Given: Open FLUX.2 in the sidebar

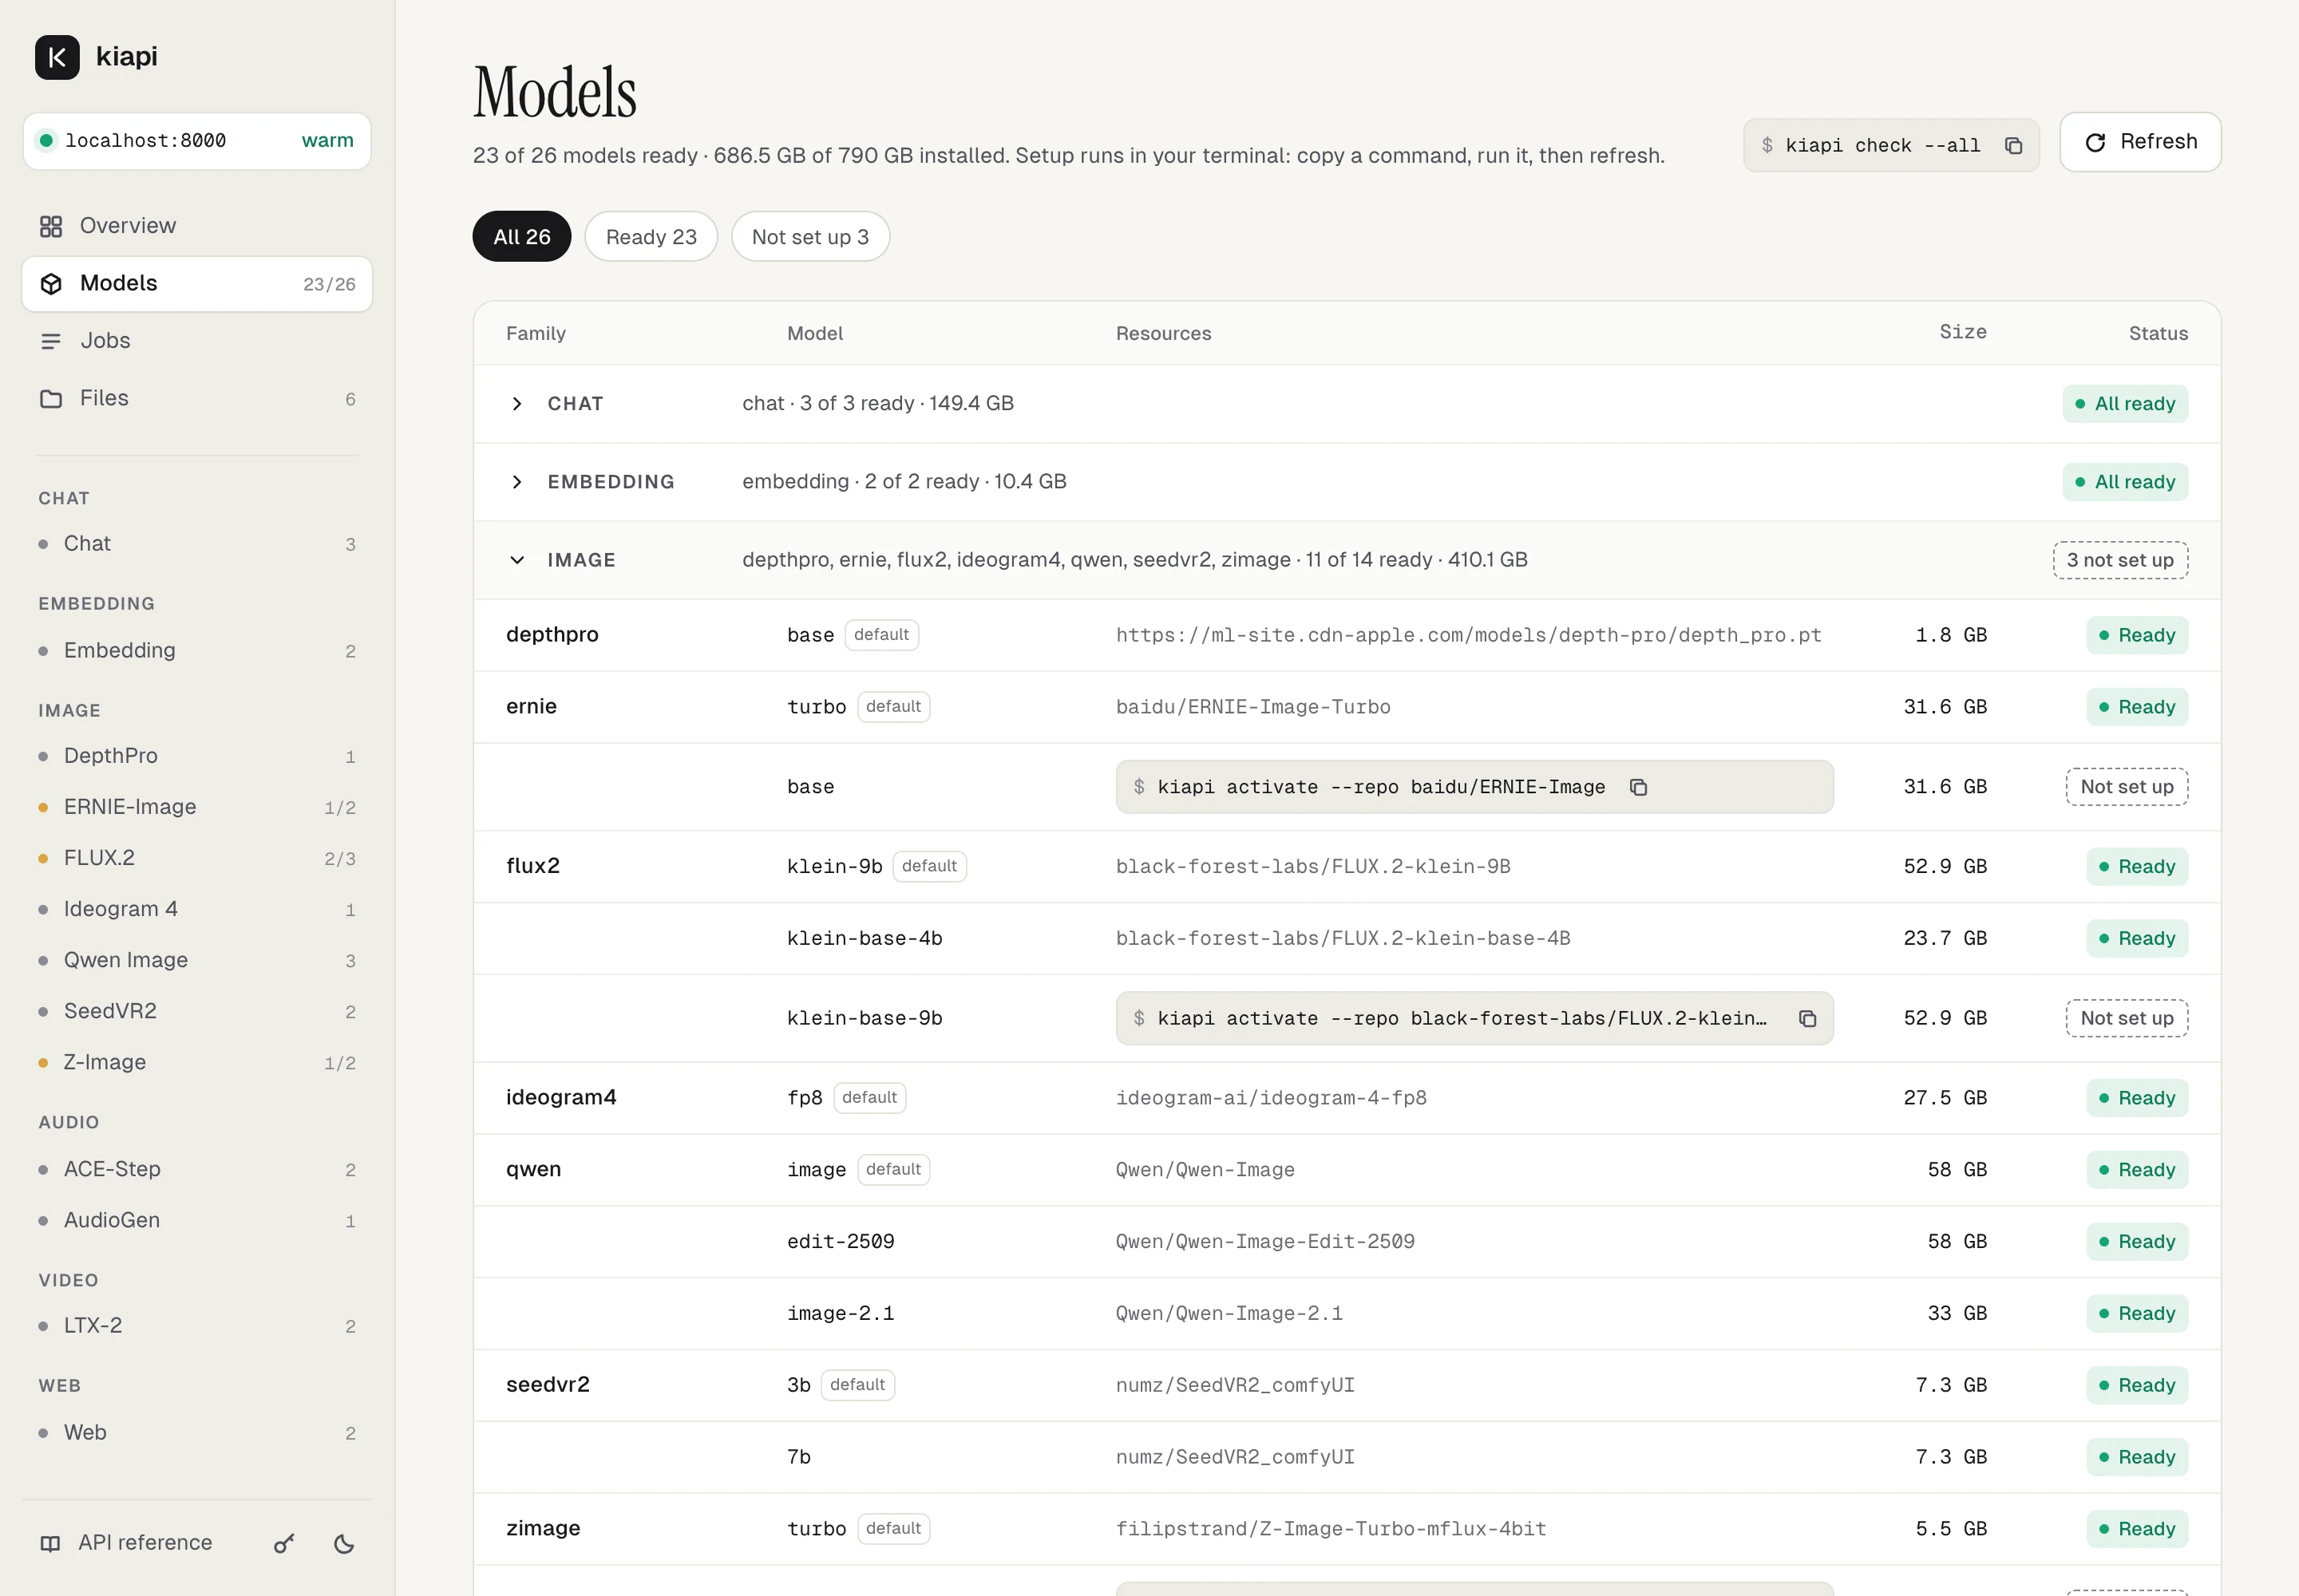Looking at the screenshot, I should tap(197, 858).
